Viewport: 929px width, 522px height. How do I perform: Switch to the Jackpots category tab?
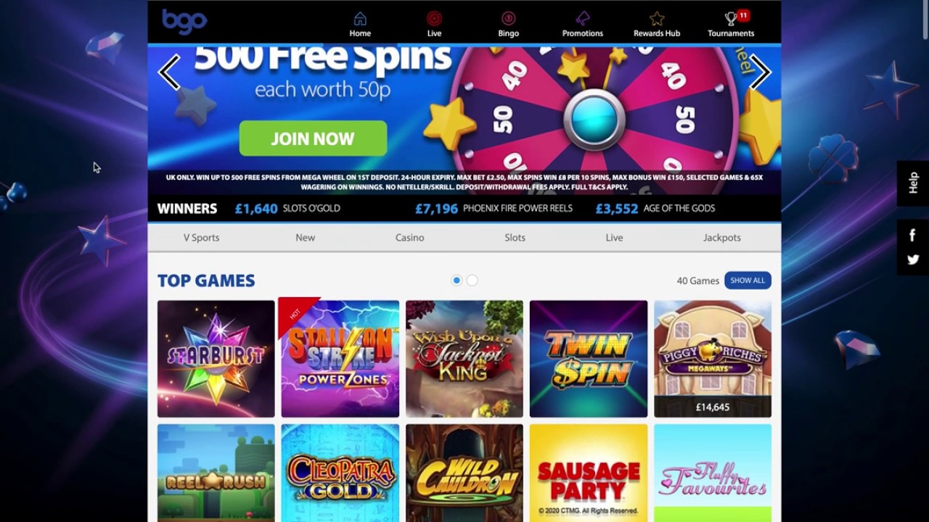click(x=722, y=238)
